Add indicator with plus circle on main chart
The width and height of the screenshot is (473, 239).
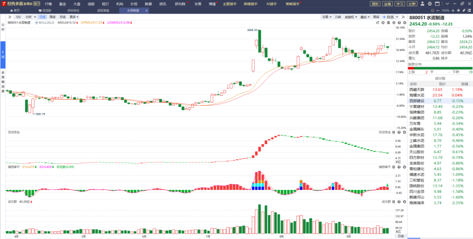[383, 23]
